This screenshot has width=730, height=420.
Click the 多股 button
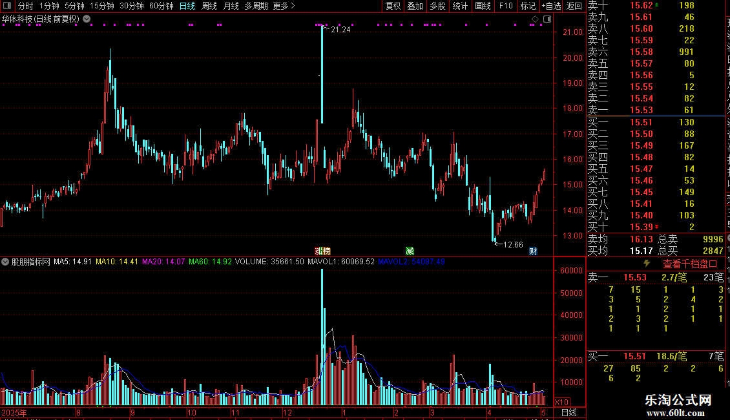click(x=437, y=6)
